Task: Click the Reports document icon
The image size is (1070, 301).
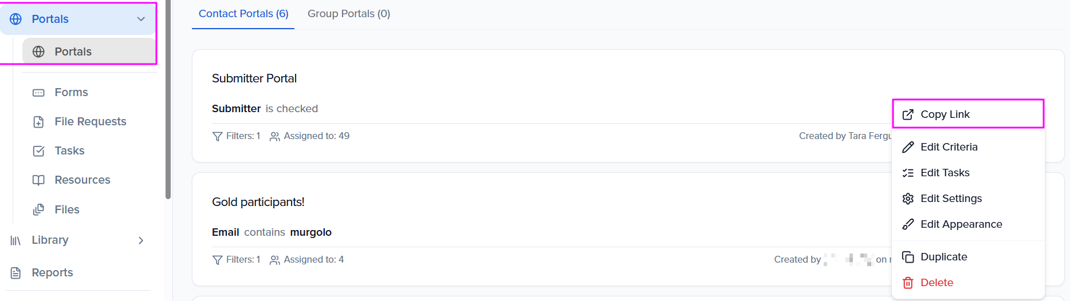Action: tap(16, 273)
